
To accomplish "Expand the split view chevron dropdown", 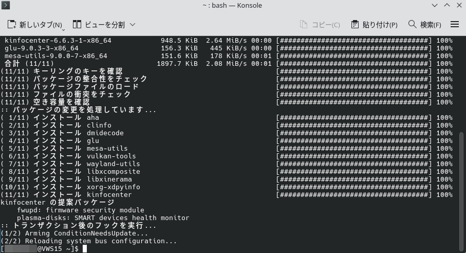I will point(133,25).
